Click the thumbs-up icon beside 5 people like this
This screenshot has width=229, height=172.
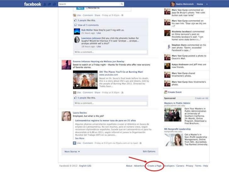point(75,98)
